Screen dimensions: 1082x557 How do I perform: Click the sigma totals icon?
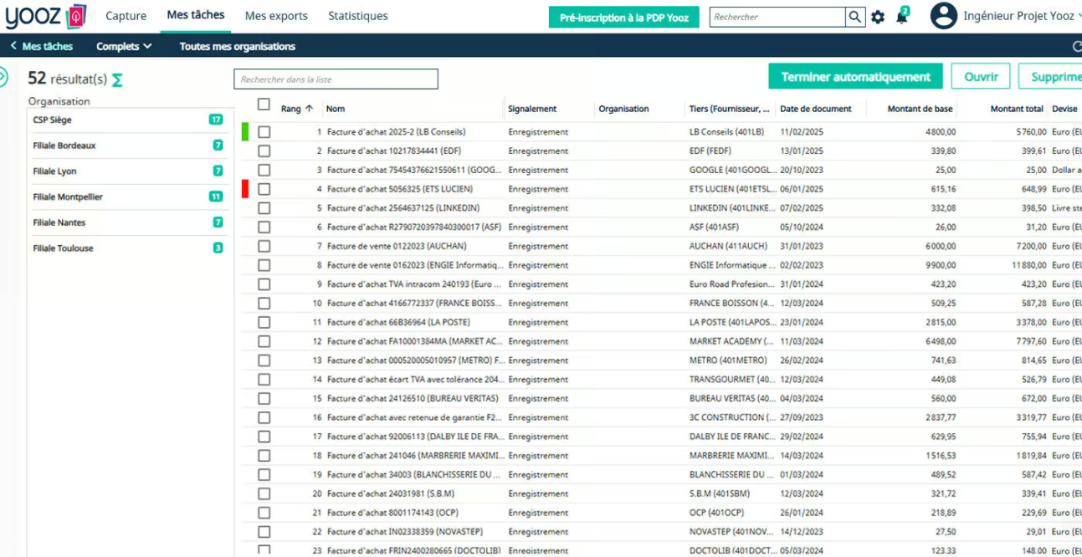tap(117, 79)
